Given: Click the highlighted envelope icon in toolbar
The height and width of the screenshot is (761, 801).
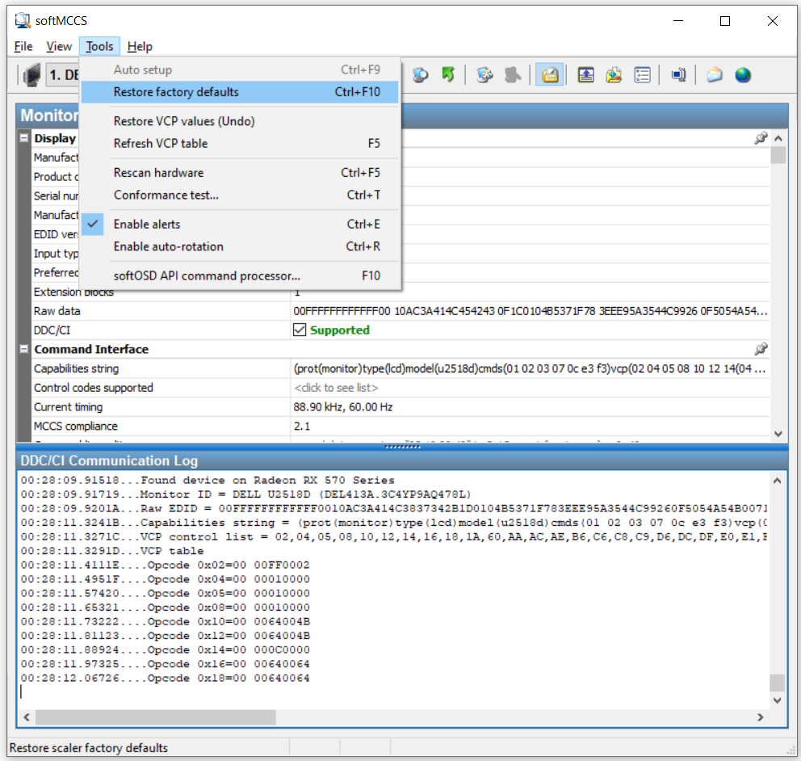Looking at the screenshot, I should coord(550,75).
